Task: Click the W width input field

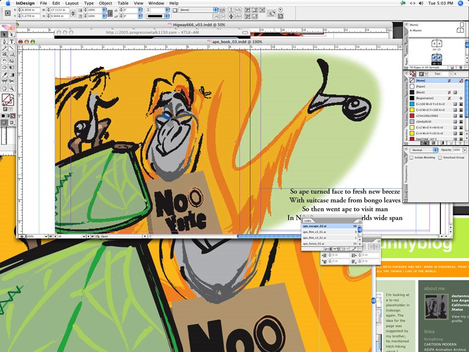Action: coord(59,10)
